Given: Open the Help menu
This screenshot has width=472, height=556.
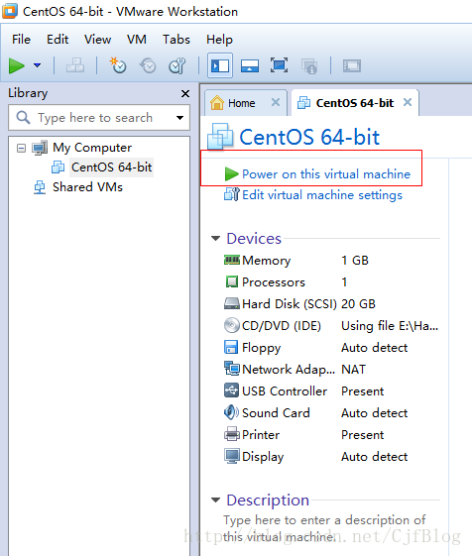Looking at the screenshot, I should [x=219, y=40].
